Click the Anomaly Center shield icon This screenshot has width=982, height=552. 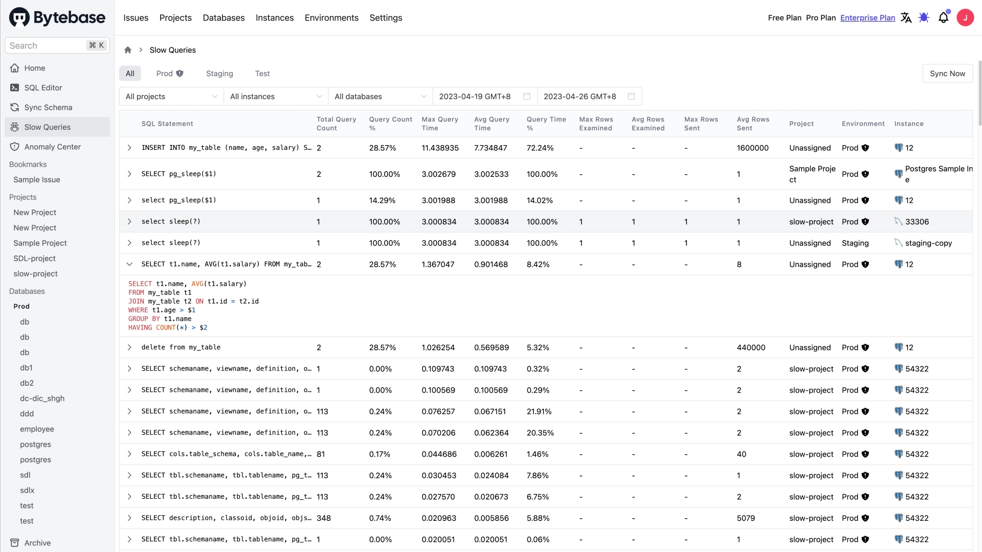coord(15,147)
